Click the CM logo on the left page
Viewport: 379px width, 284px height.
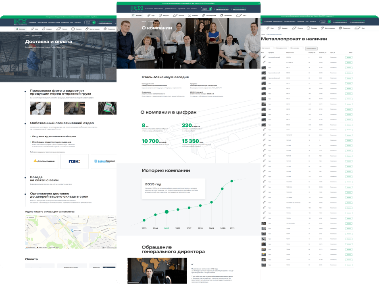click(20, 22)
